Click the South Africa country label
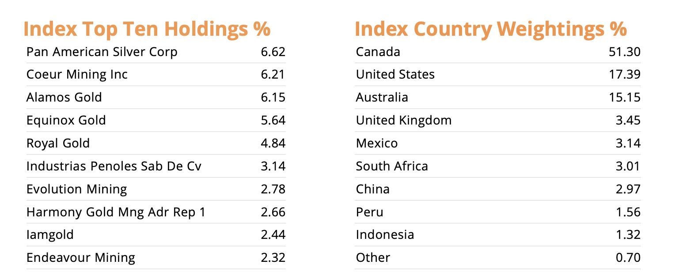The height and width of the screenshot is (272, 675). click(x=392, y=166)
